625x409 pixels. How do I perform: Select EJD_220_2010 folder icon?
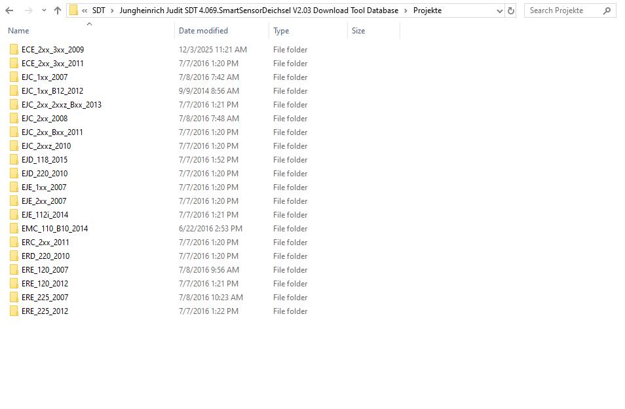pyautogui.click(x=14, y=174)
